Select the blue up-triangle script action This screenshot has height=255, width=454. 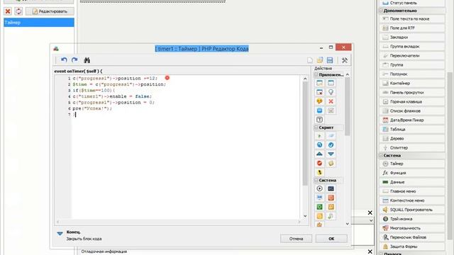click(319, 154)
